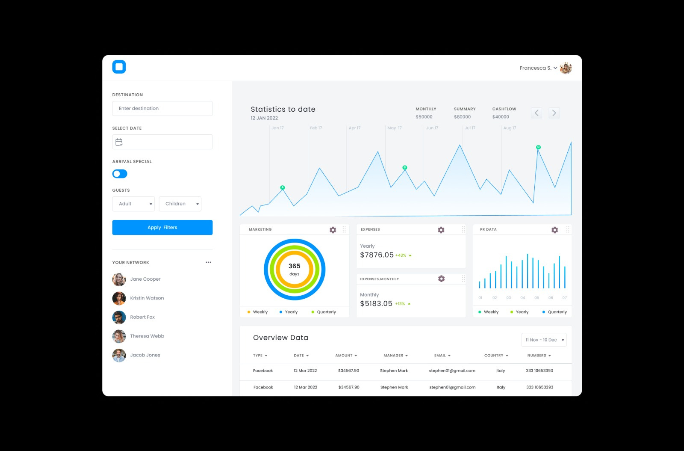
Task: Open the Your Network options menu
Action: tap(208, 262)
